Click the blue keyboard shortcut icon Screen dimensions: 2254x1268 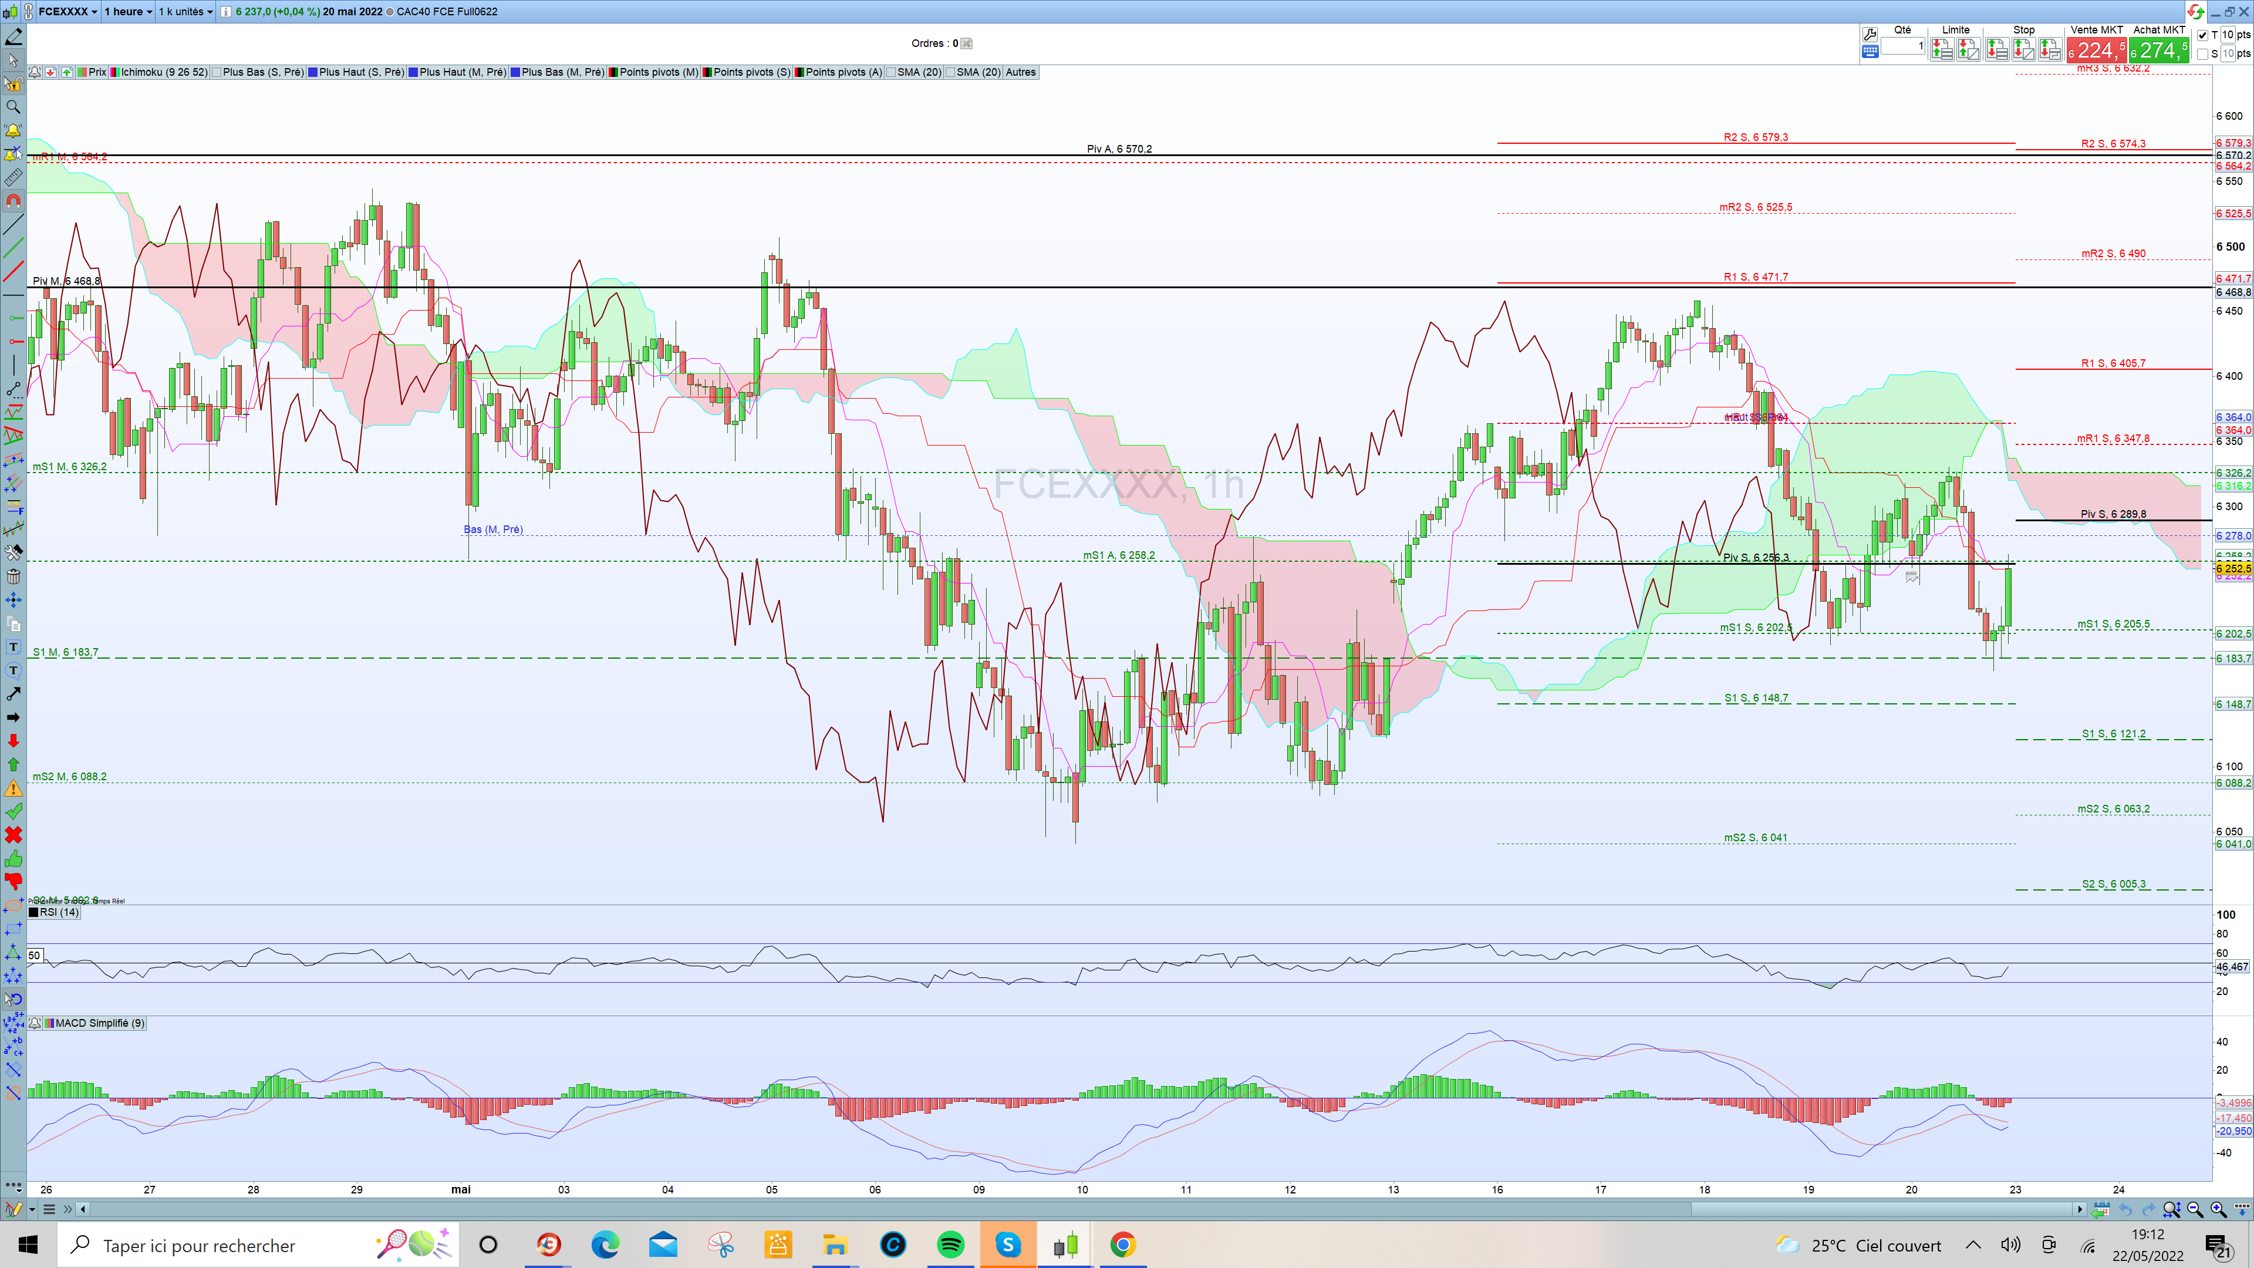1870,52
